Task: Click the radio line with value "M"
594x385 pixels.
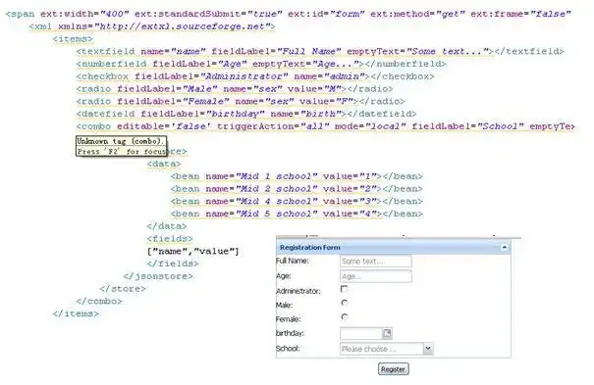Action: pyautogui.click(x=235, y=89)
